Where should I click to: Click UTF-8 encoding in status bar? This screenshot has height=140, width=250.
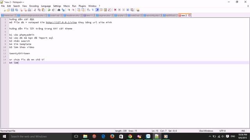(222, 131)
